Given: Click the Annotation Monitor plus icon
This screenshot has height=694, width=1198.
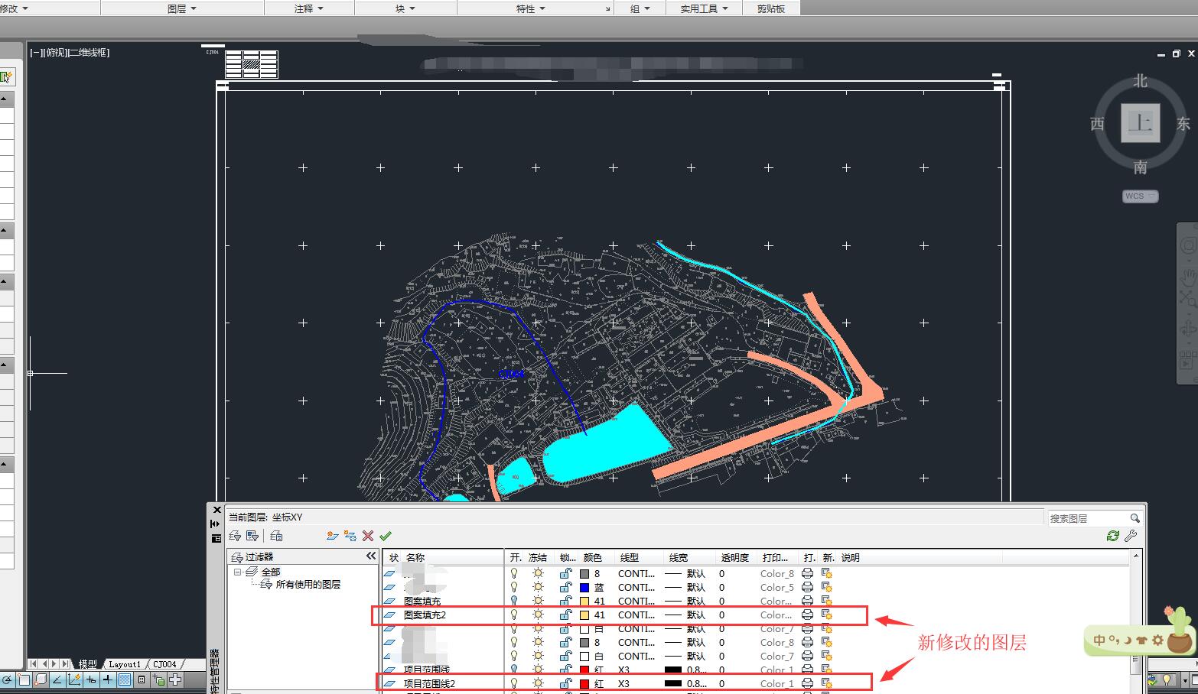Looking at the screenshot, I should (175, 680).
